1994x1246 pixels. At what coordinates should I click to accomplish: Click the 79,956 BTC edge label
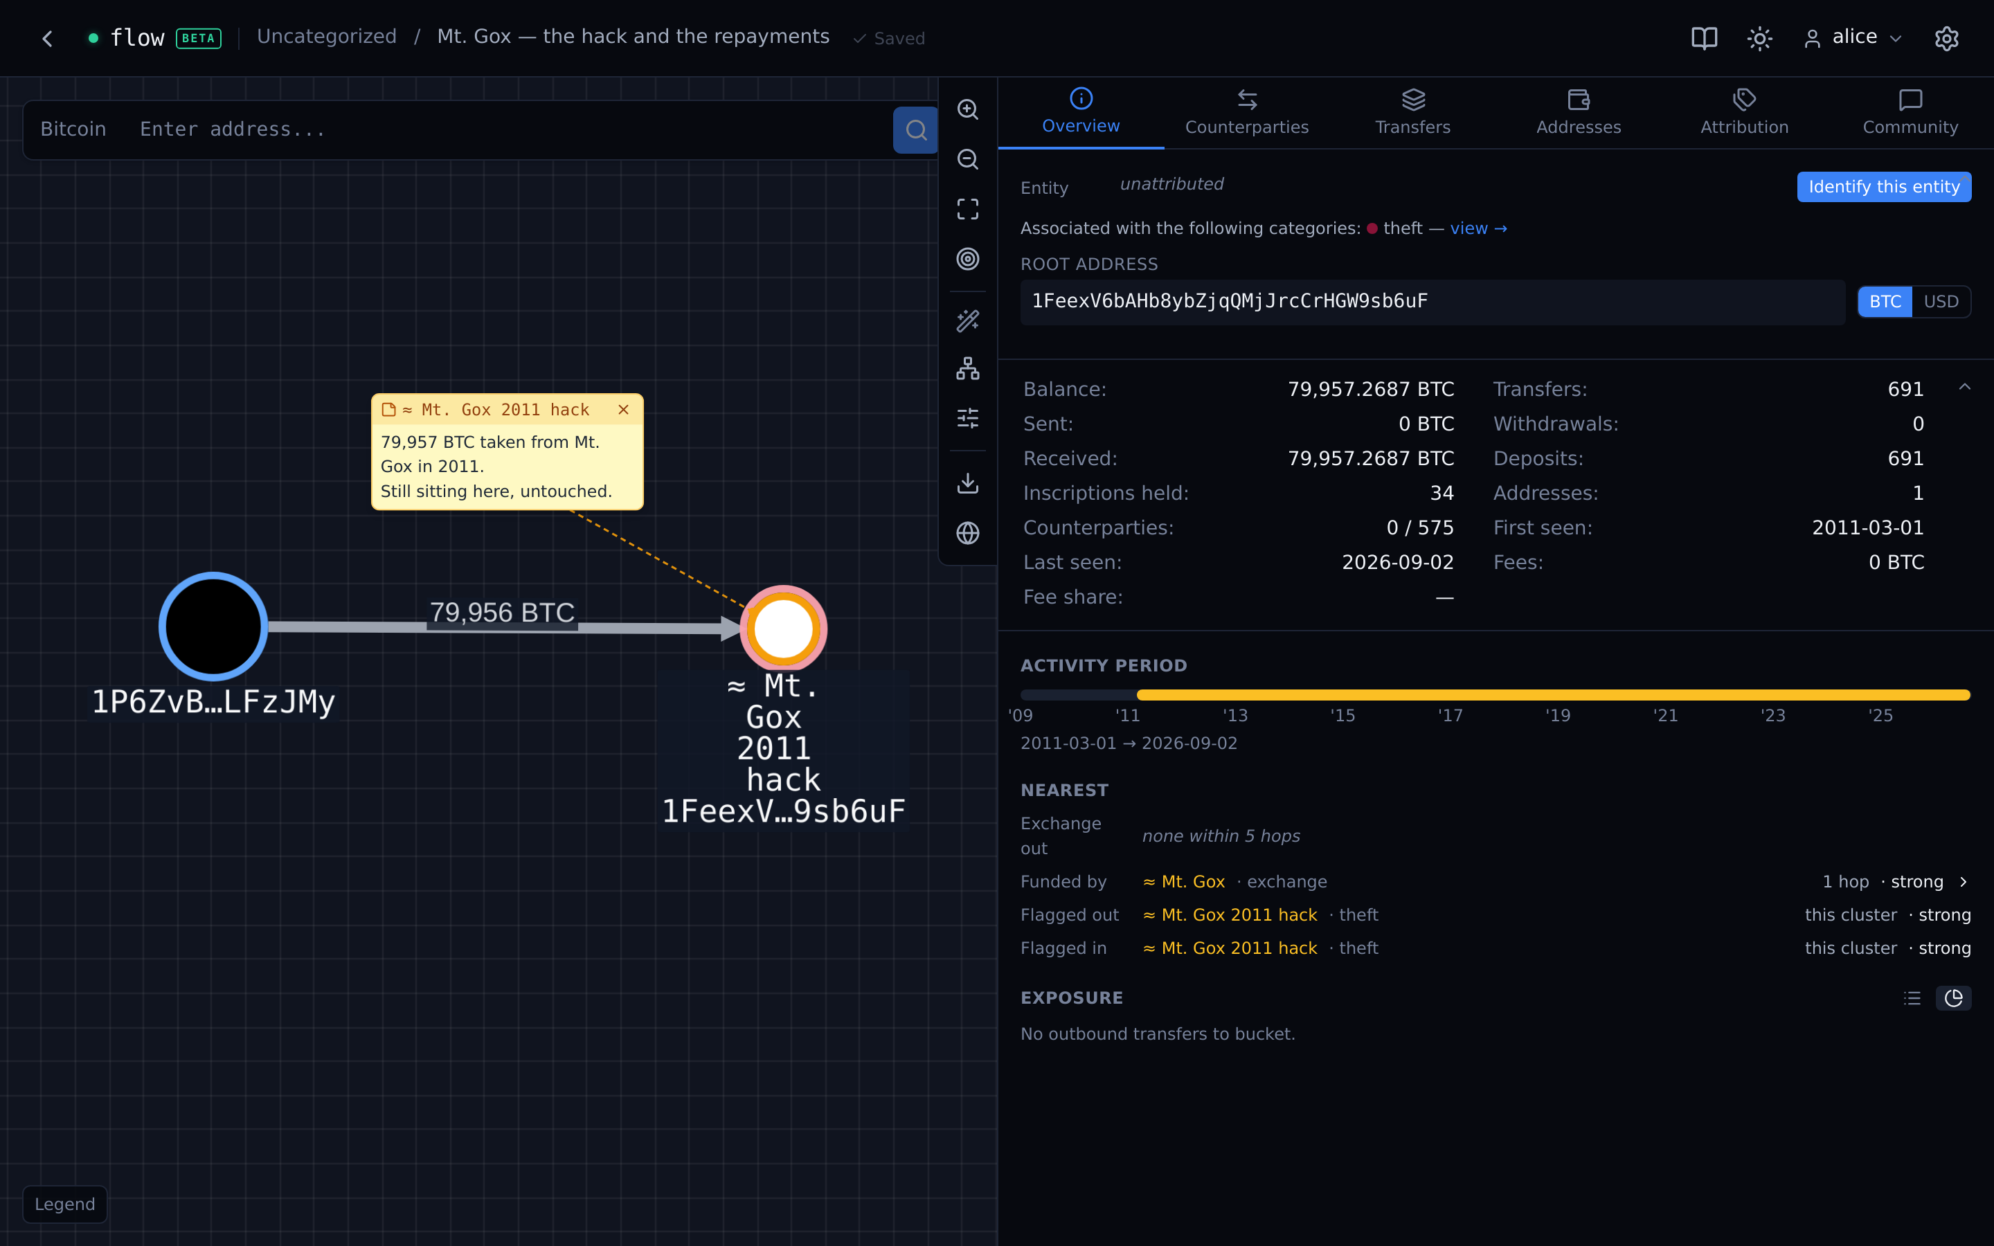pos(502,613)
